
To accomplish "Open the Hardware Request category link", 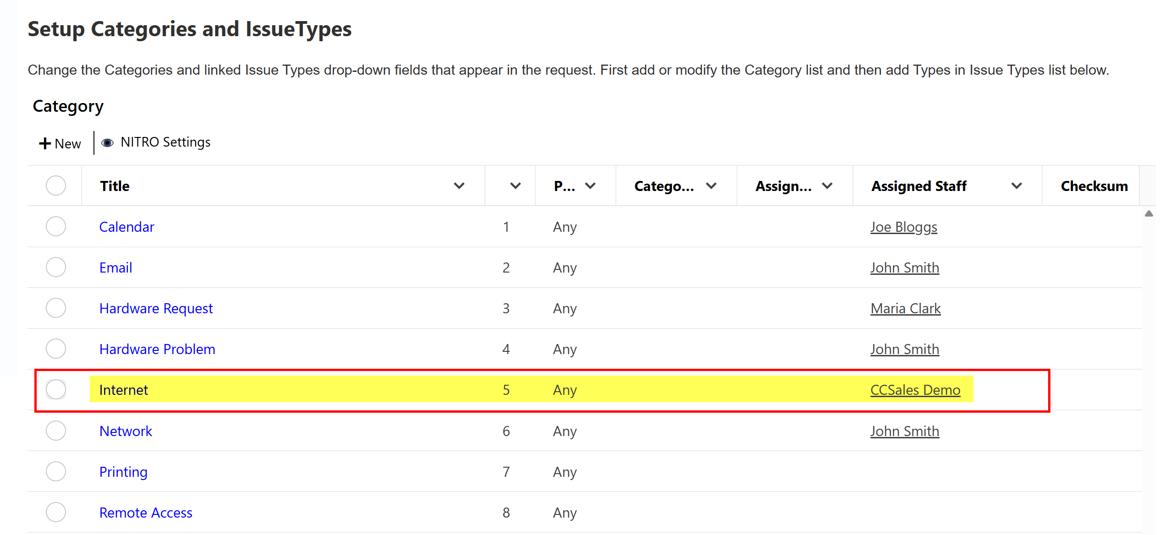I will tap(156, 308).
